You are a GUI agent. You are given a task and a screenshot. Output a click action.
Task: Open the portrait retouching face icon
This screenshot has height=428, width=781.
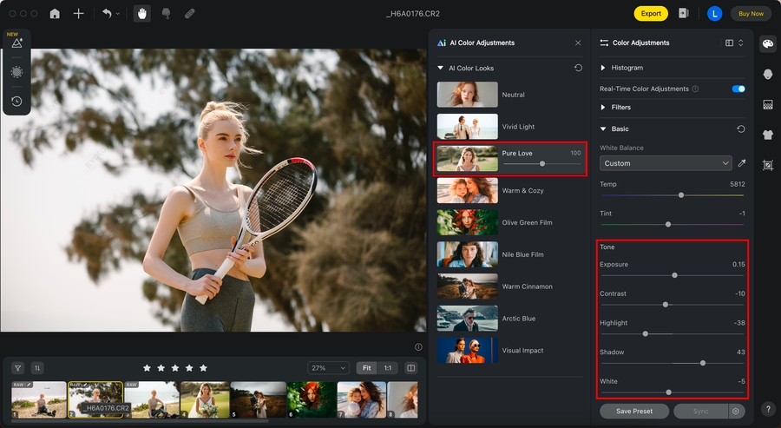[x=768, y=75]
